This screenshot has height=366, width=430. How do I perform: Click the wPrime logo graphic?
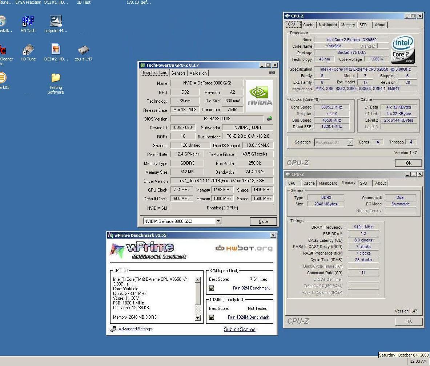click(148, 250)
